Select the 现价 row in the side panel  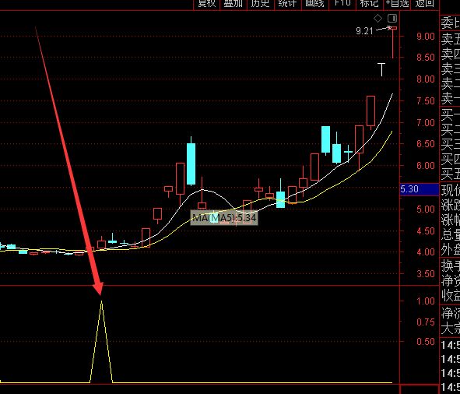pyautogui.click(x=451, y=191)
